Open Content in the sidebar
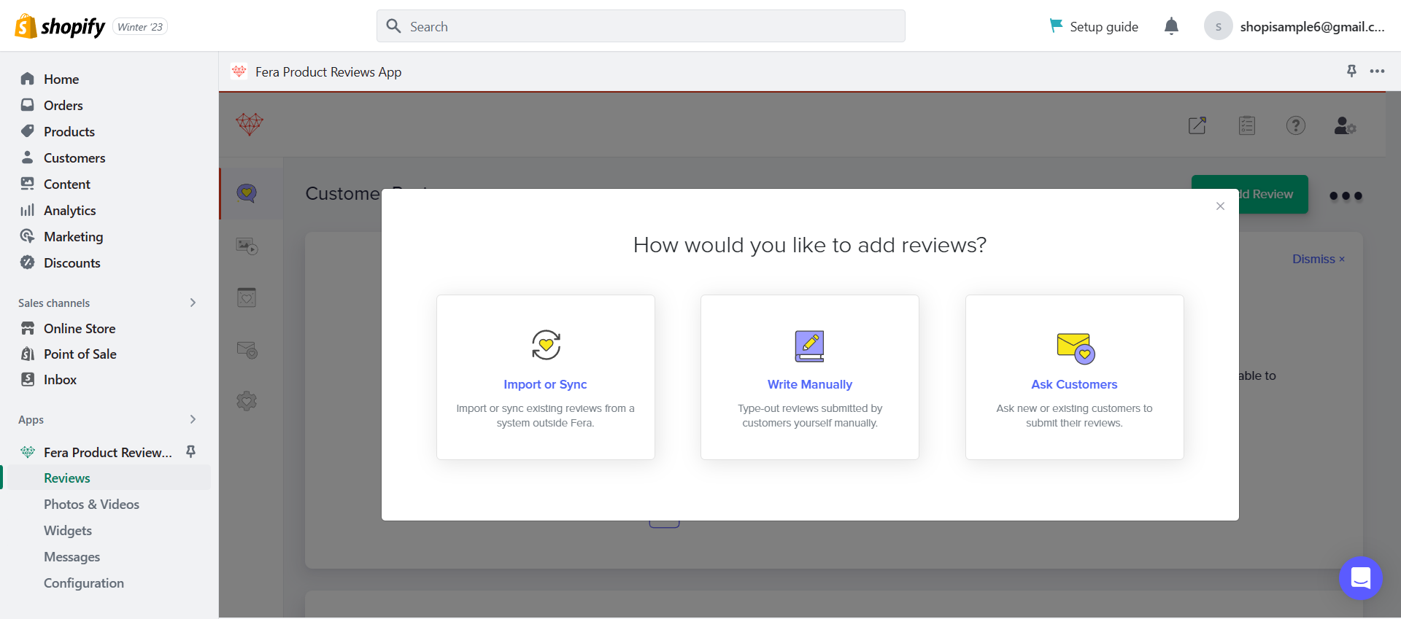Image resolution: width=1401 pixels, height=619 pixels. pos(67,184)
